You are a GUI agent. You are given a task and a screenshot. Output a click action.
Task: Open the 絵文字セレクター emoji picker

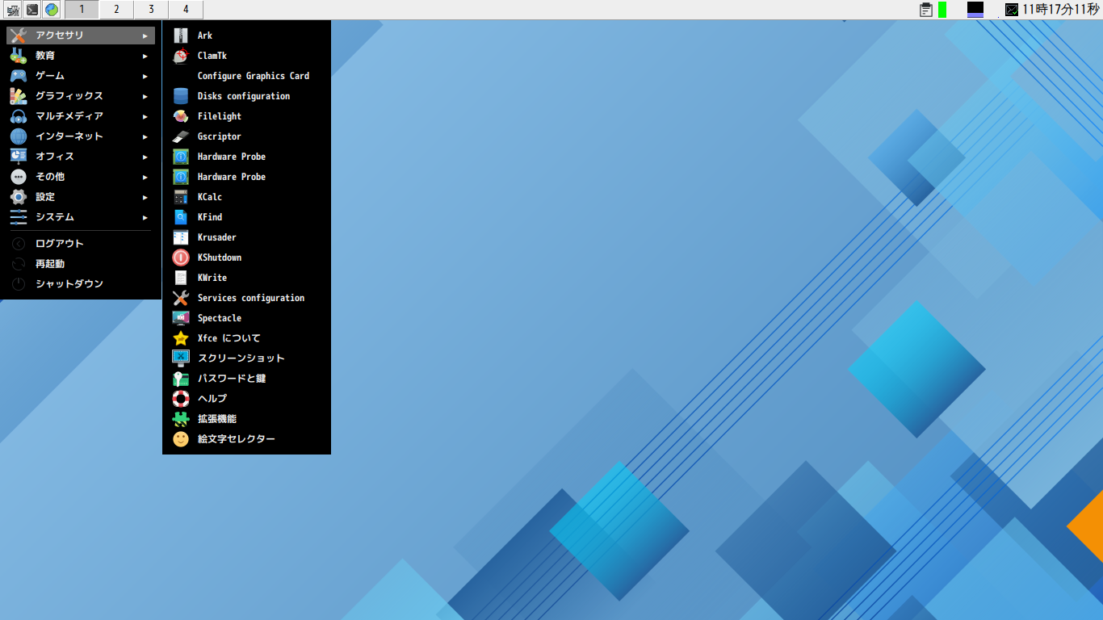coord(246,439)
